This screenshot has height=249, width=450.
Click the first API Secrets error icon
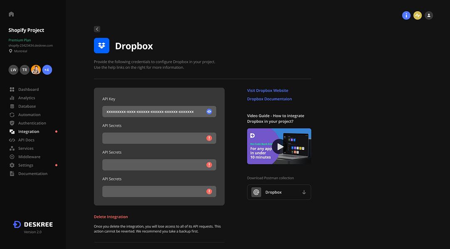click(209, 138)
